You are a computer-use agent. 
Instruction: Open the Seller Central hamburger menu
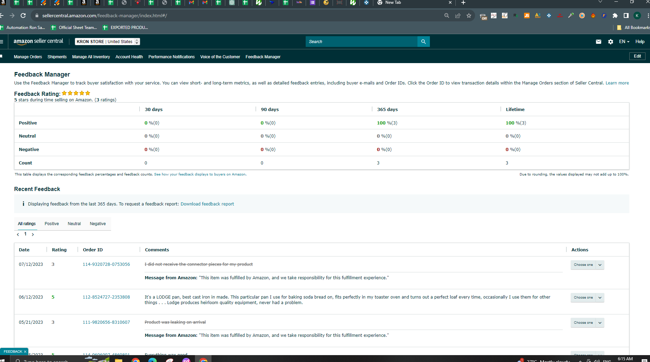click(x=2, y=42)
